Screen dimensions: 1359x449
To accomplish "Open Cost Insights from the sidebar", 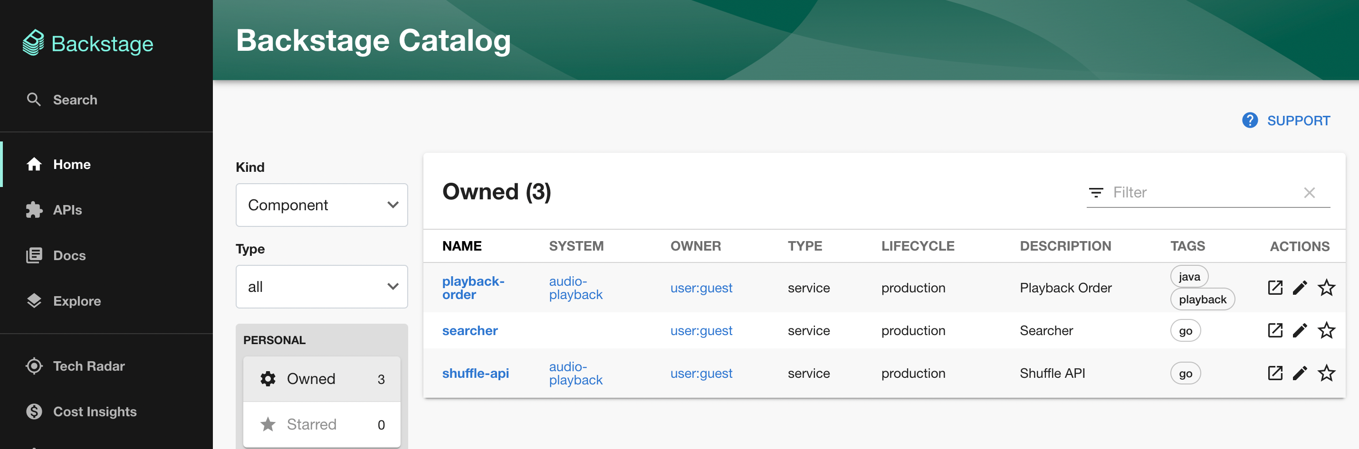I will (x=95, y=412).
